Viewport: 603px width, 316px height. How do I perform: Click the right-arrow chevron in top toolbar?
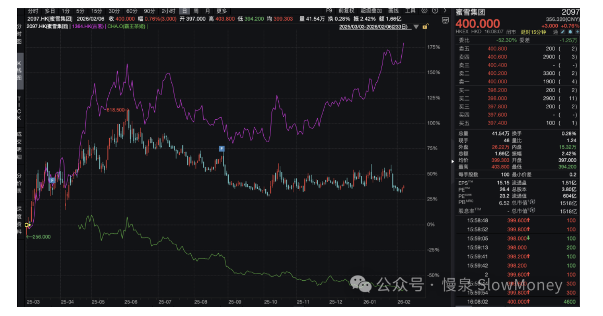point(445,11)
